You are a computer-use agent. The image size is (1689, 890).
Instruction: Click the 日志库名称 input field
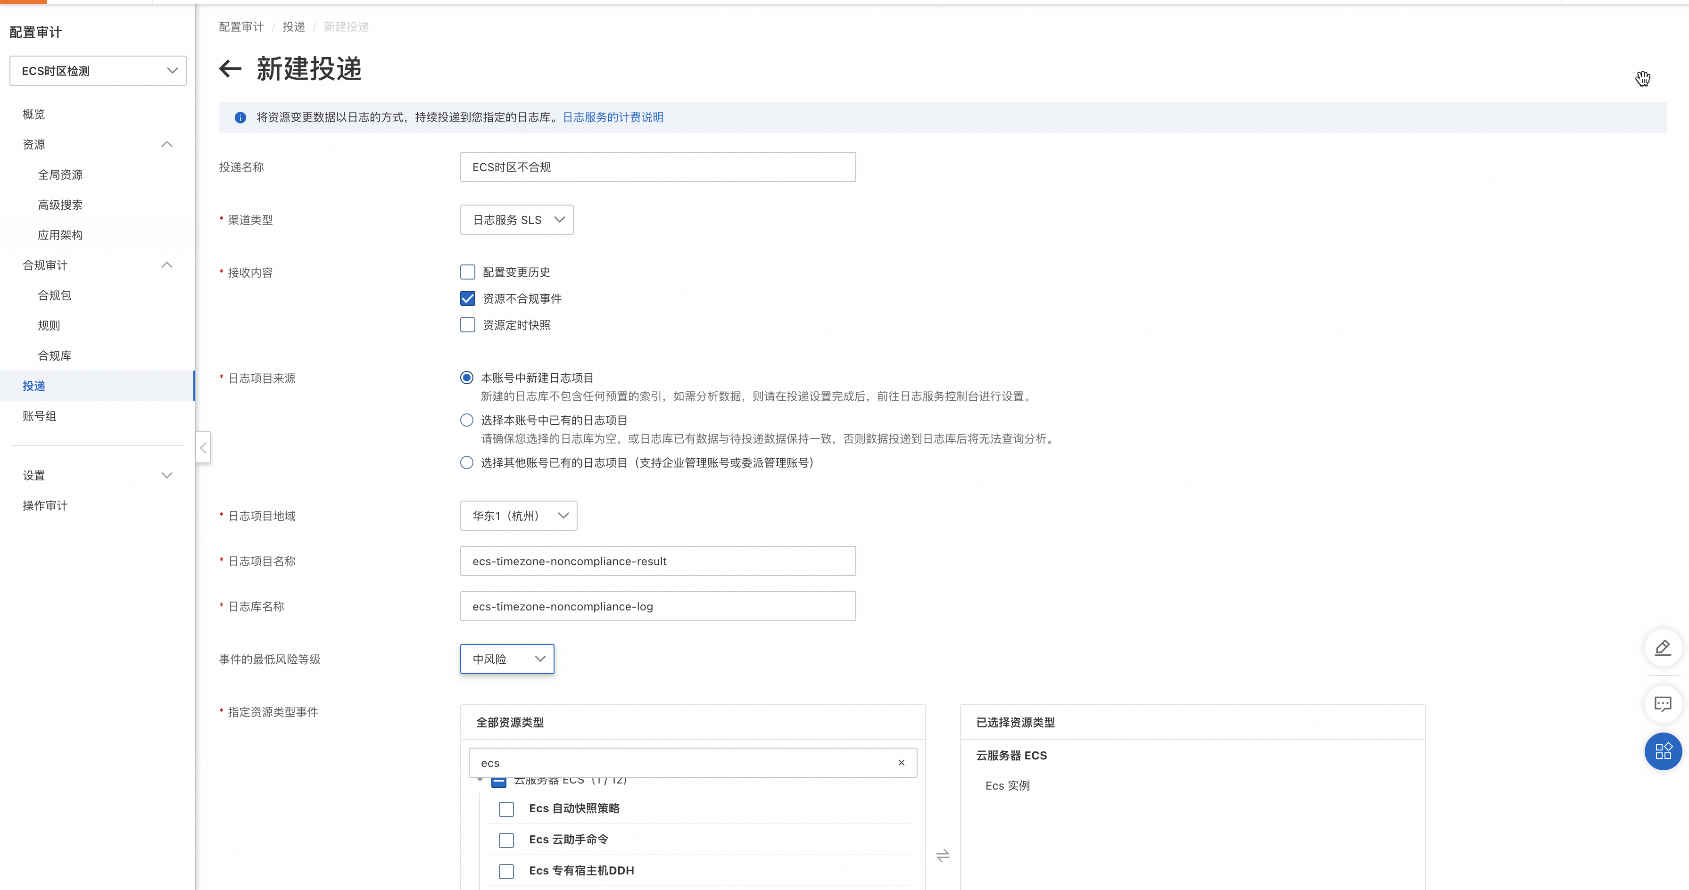pyautogui.click(x=657, y=606)
